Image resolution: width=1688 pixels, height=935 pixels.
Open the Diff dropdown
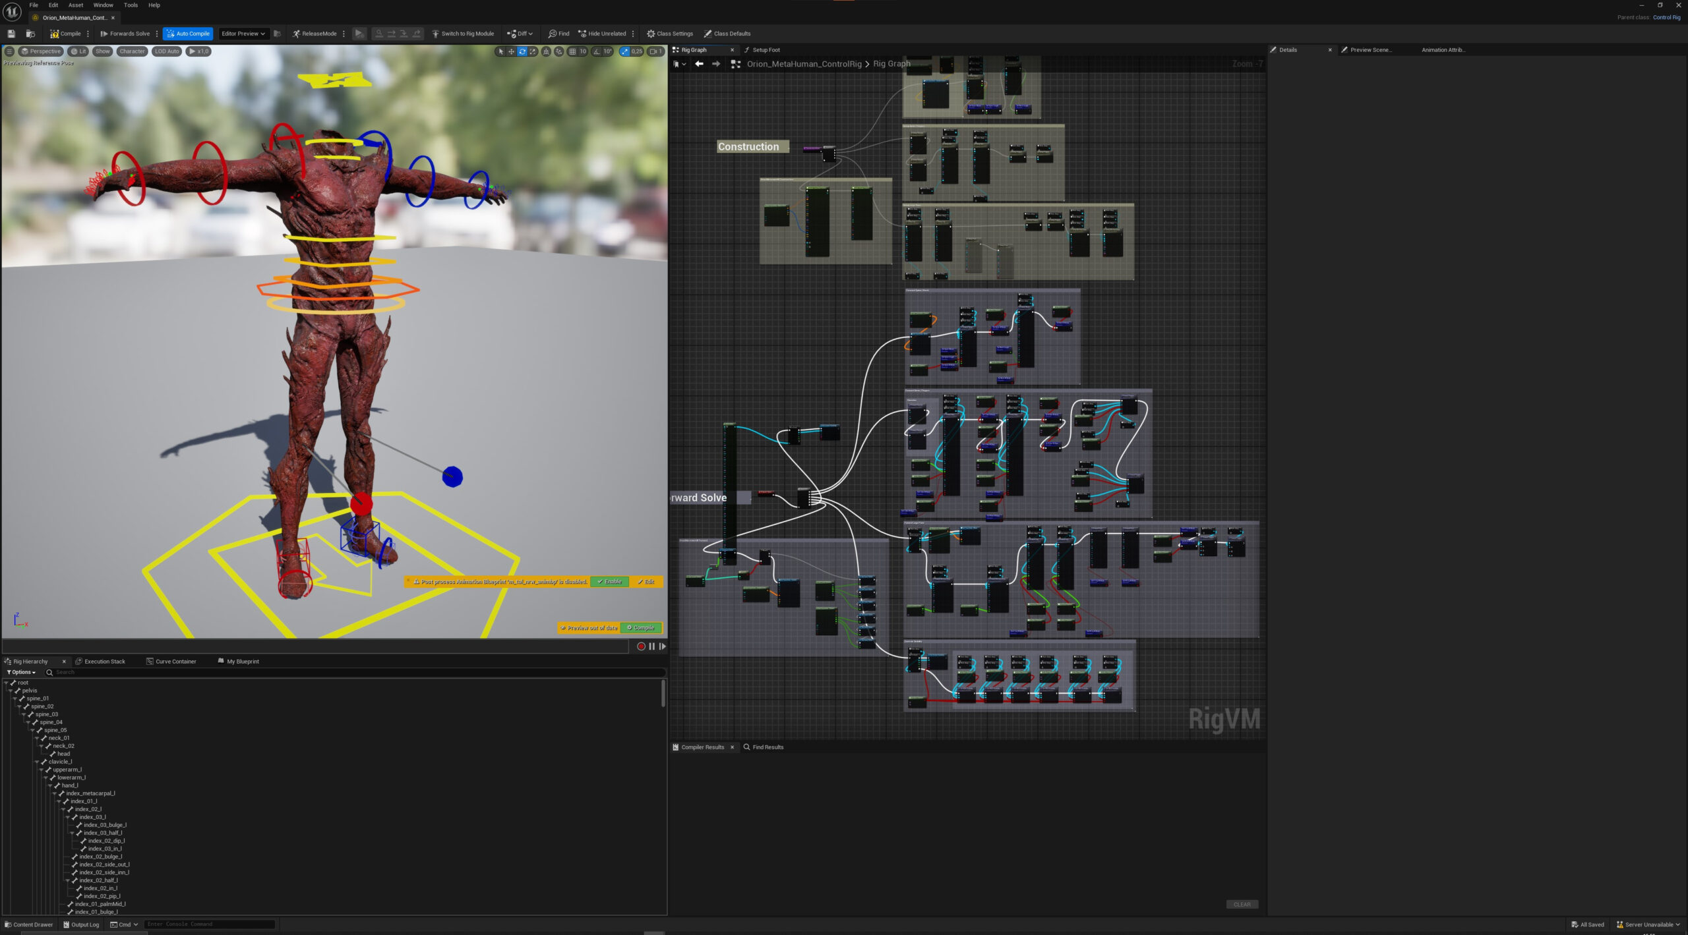click(x=520, y=34)
